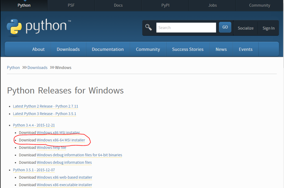Open the Documentation navigation menu
284x188 pixels.
(x=108, y=49)
